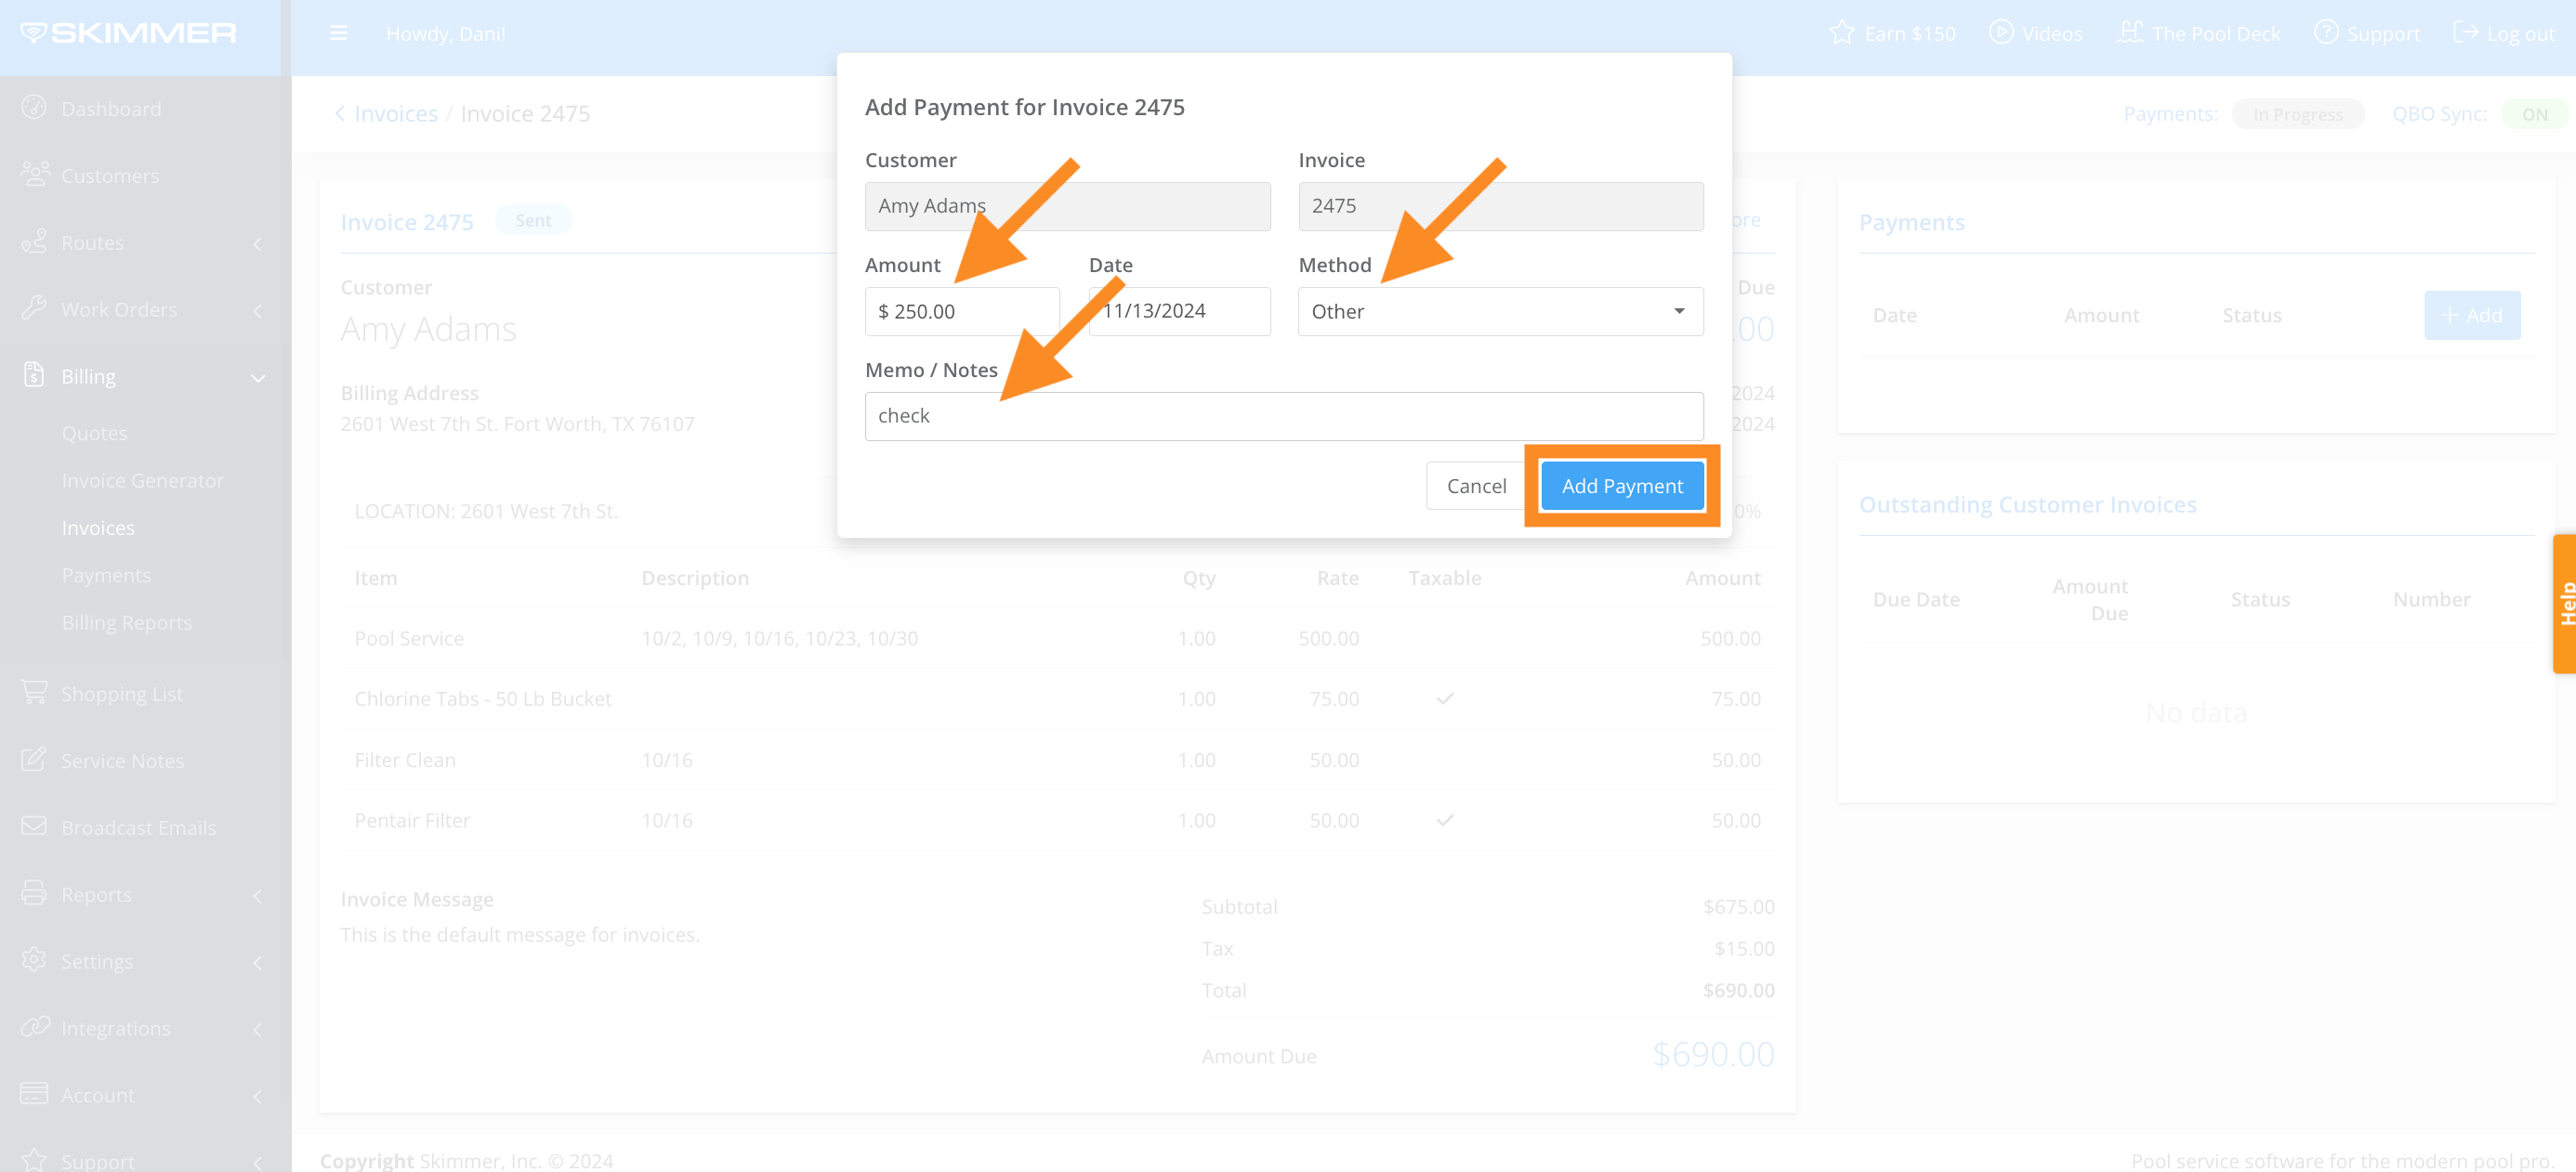Expand the Work Orders submenu chevron

(258, 311)
